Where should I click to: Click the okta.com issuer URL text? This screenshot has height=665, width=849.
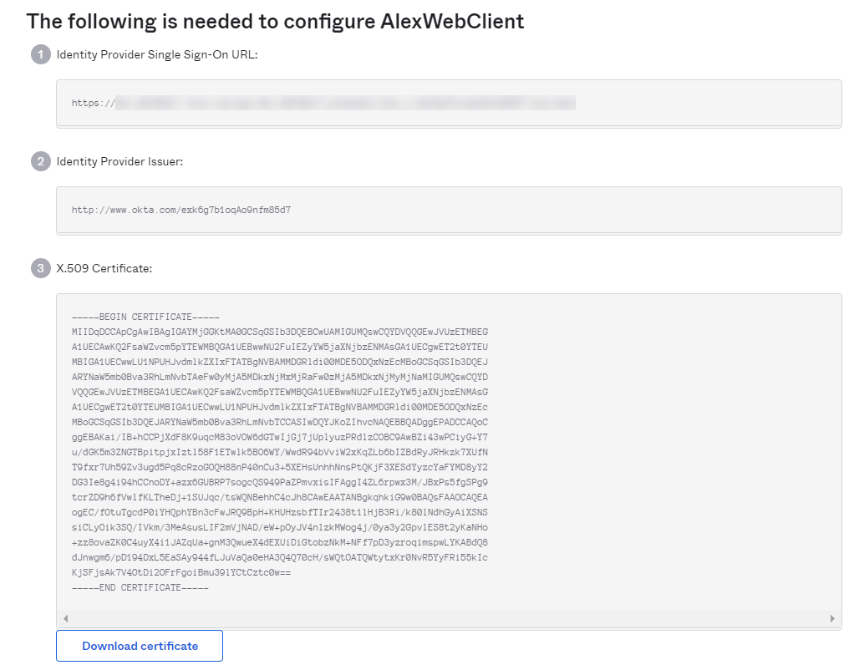(181, 210)
